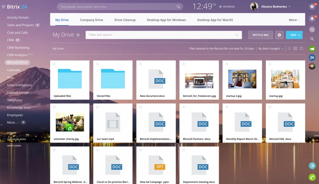Open the Drive Cleanup tab
This screenshot has height=184, width=319.
tap(125, 20)
